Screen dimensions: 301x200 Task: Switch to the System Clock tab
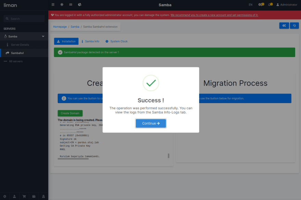(117, 41)
